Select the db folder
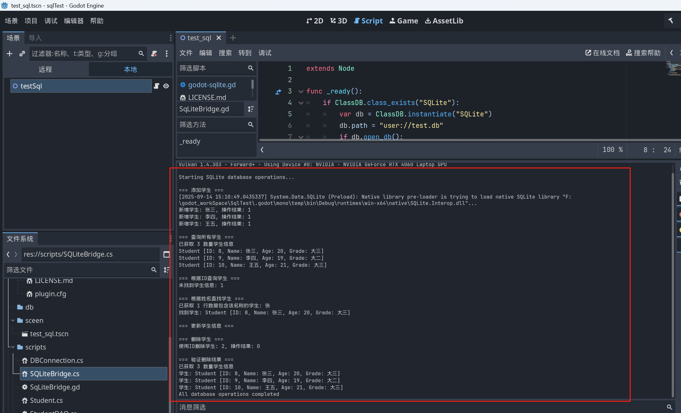Viewport: 681px width, 413px height. (25, 307)
